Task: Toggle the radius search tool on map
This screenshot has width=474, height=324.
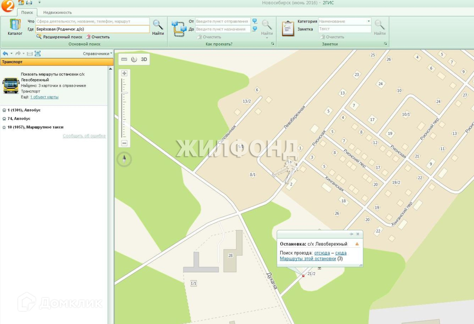Action: point(134,59)
